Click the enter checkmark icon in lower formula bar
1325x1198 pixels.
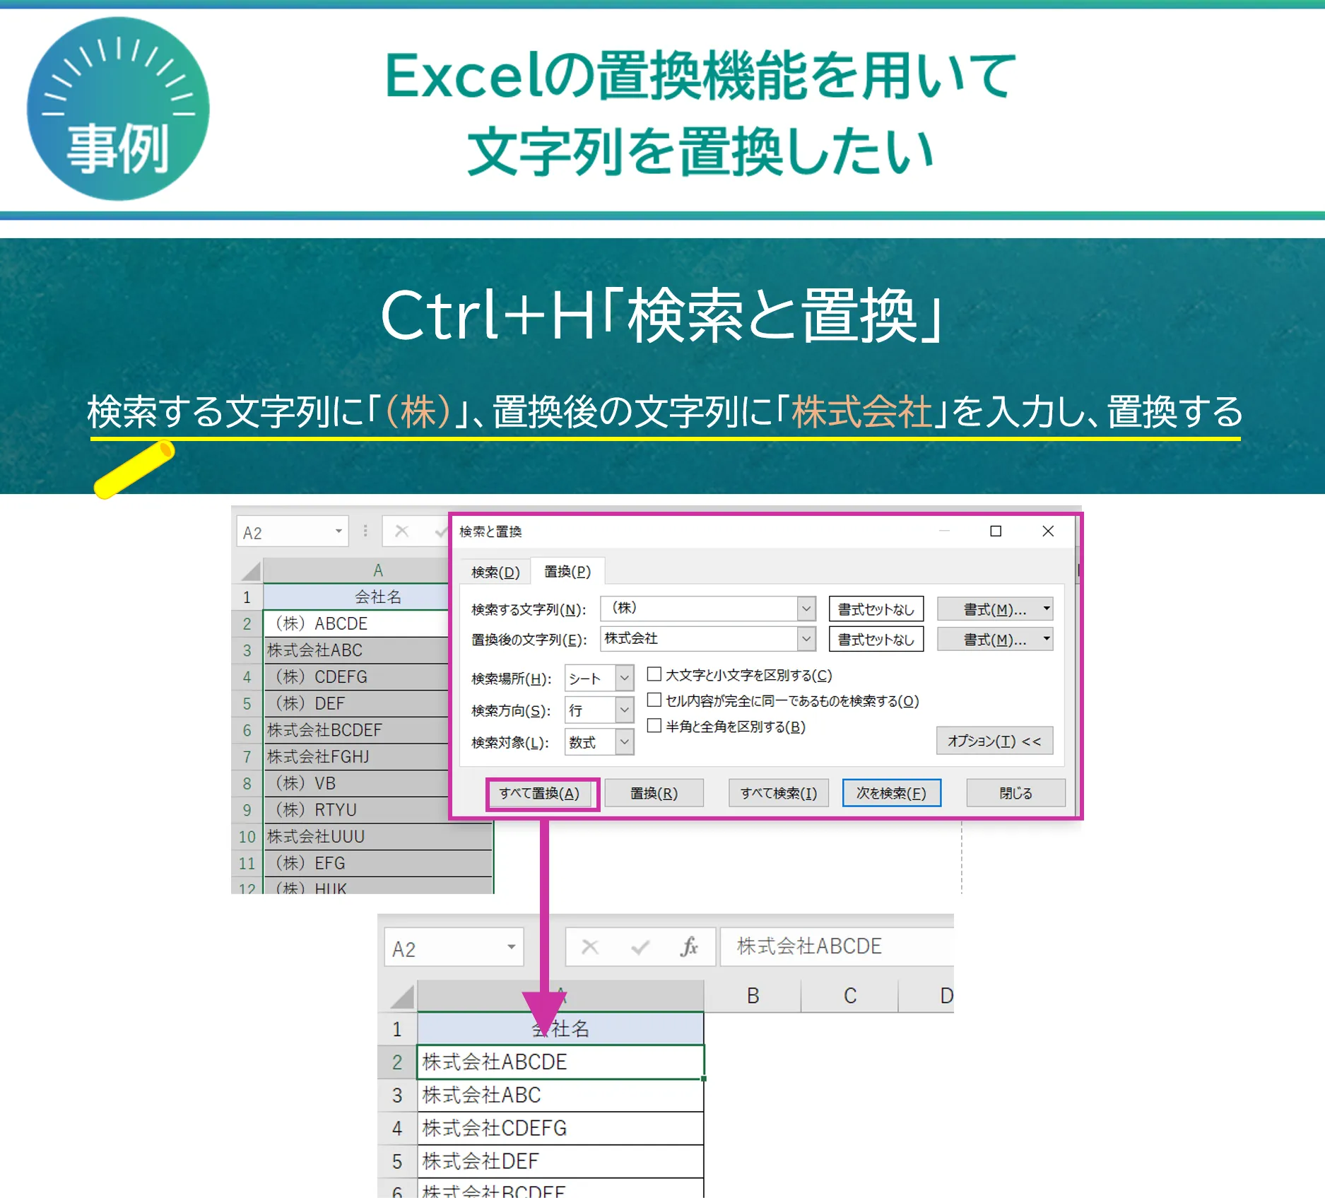pyautogui.click(x=640, y=946)
